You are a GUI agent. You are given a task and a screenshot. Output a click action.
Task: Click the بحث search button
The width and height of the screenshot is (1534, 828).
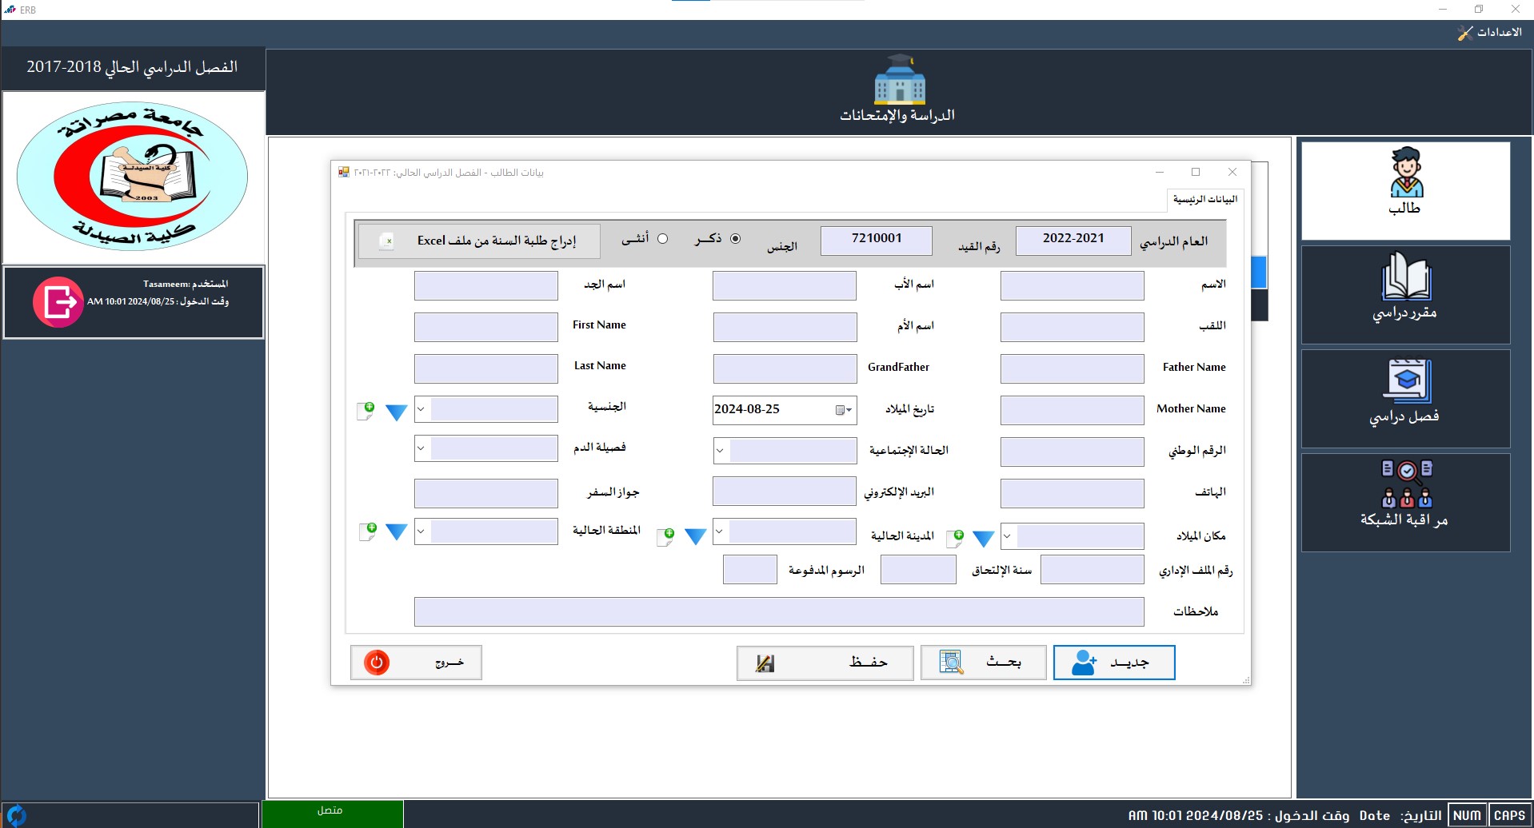pyautogui.click(x=984, y=663)
